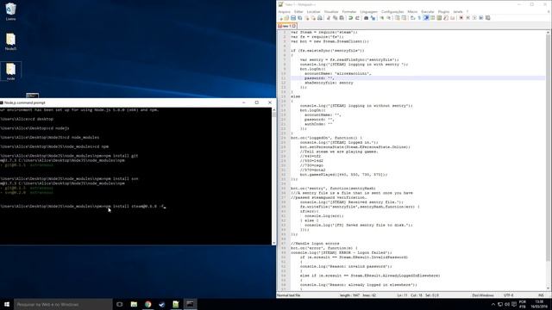The width and height of the screenshot is (552, 310).
Task: Open File Explorer from the taskbar
Action: click(x=134, y=304)
